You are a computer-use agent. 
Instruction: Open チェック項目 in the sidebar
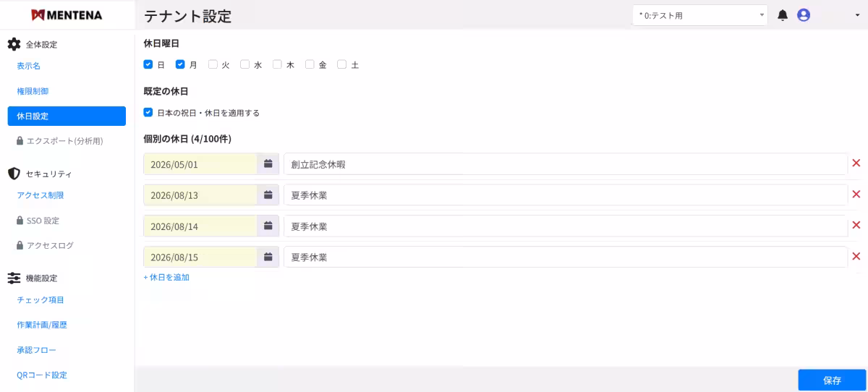click(41, 299)
